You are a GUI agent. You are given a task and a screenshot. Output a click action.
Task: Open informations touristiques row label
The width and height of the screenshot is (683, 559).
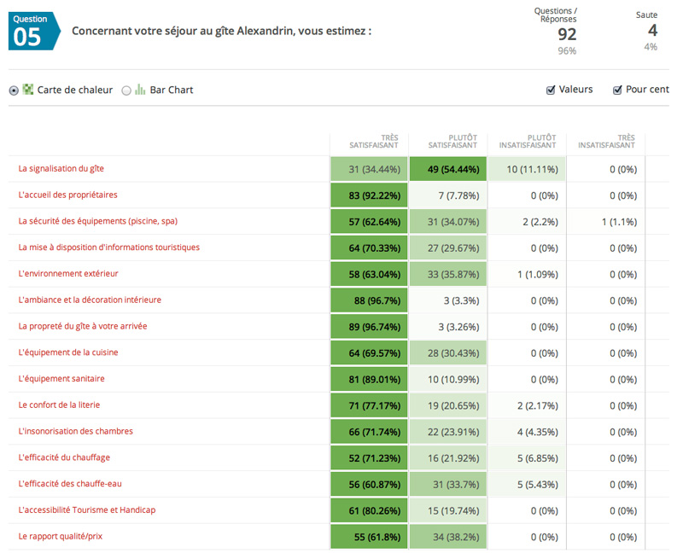tap(109, 247)
